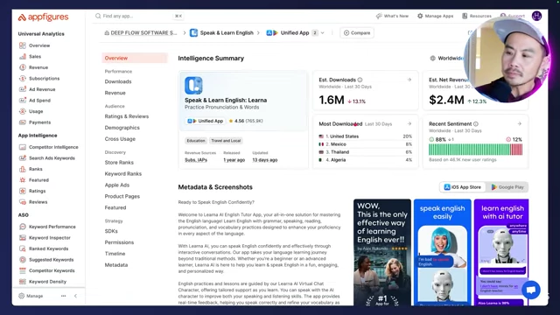560x315 pixels.
Task: Click the info icon next to Recent Sentiment
Action: click(476, 124)
